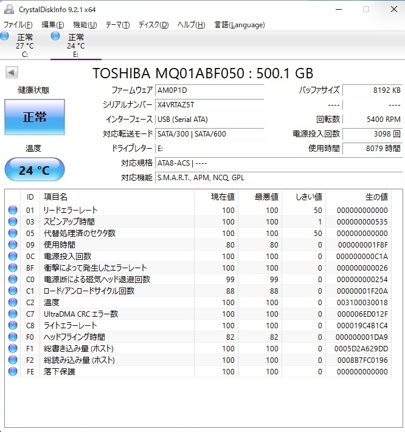
Task: Click the blue status orb for drive E:
Action: pos(56,36)
